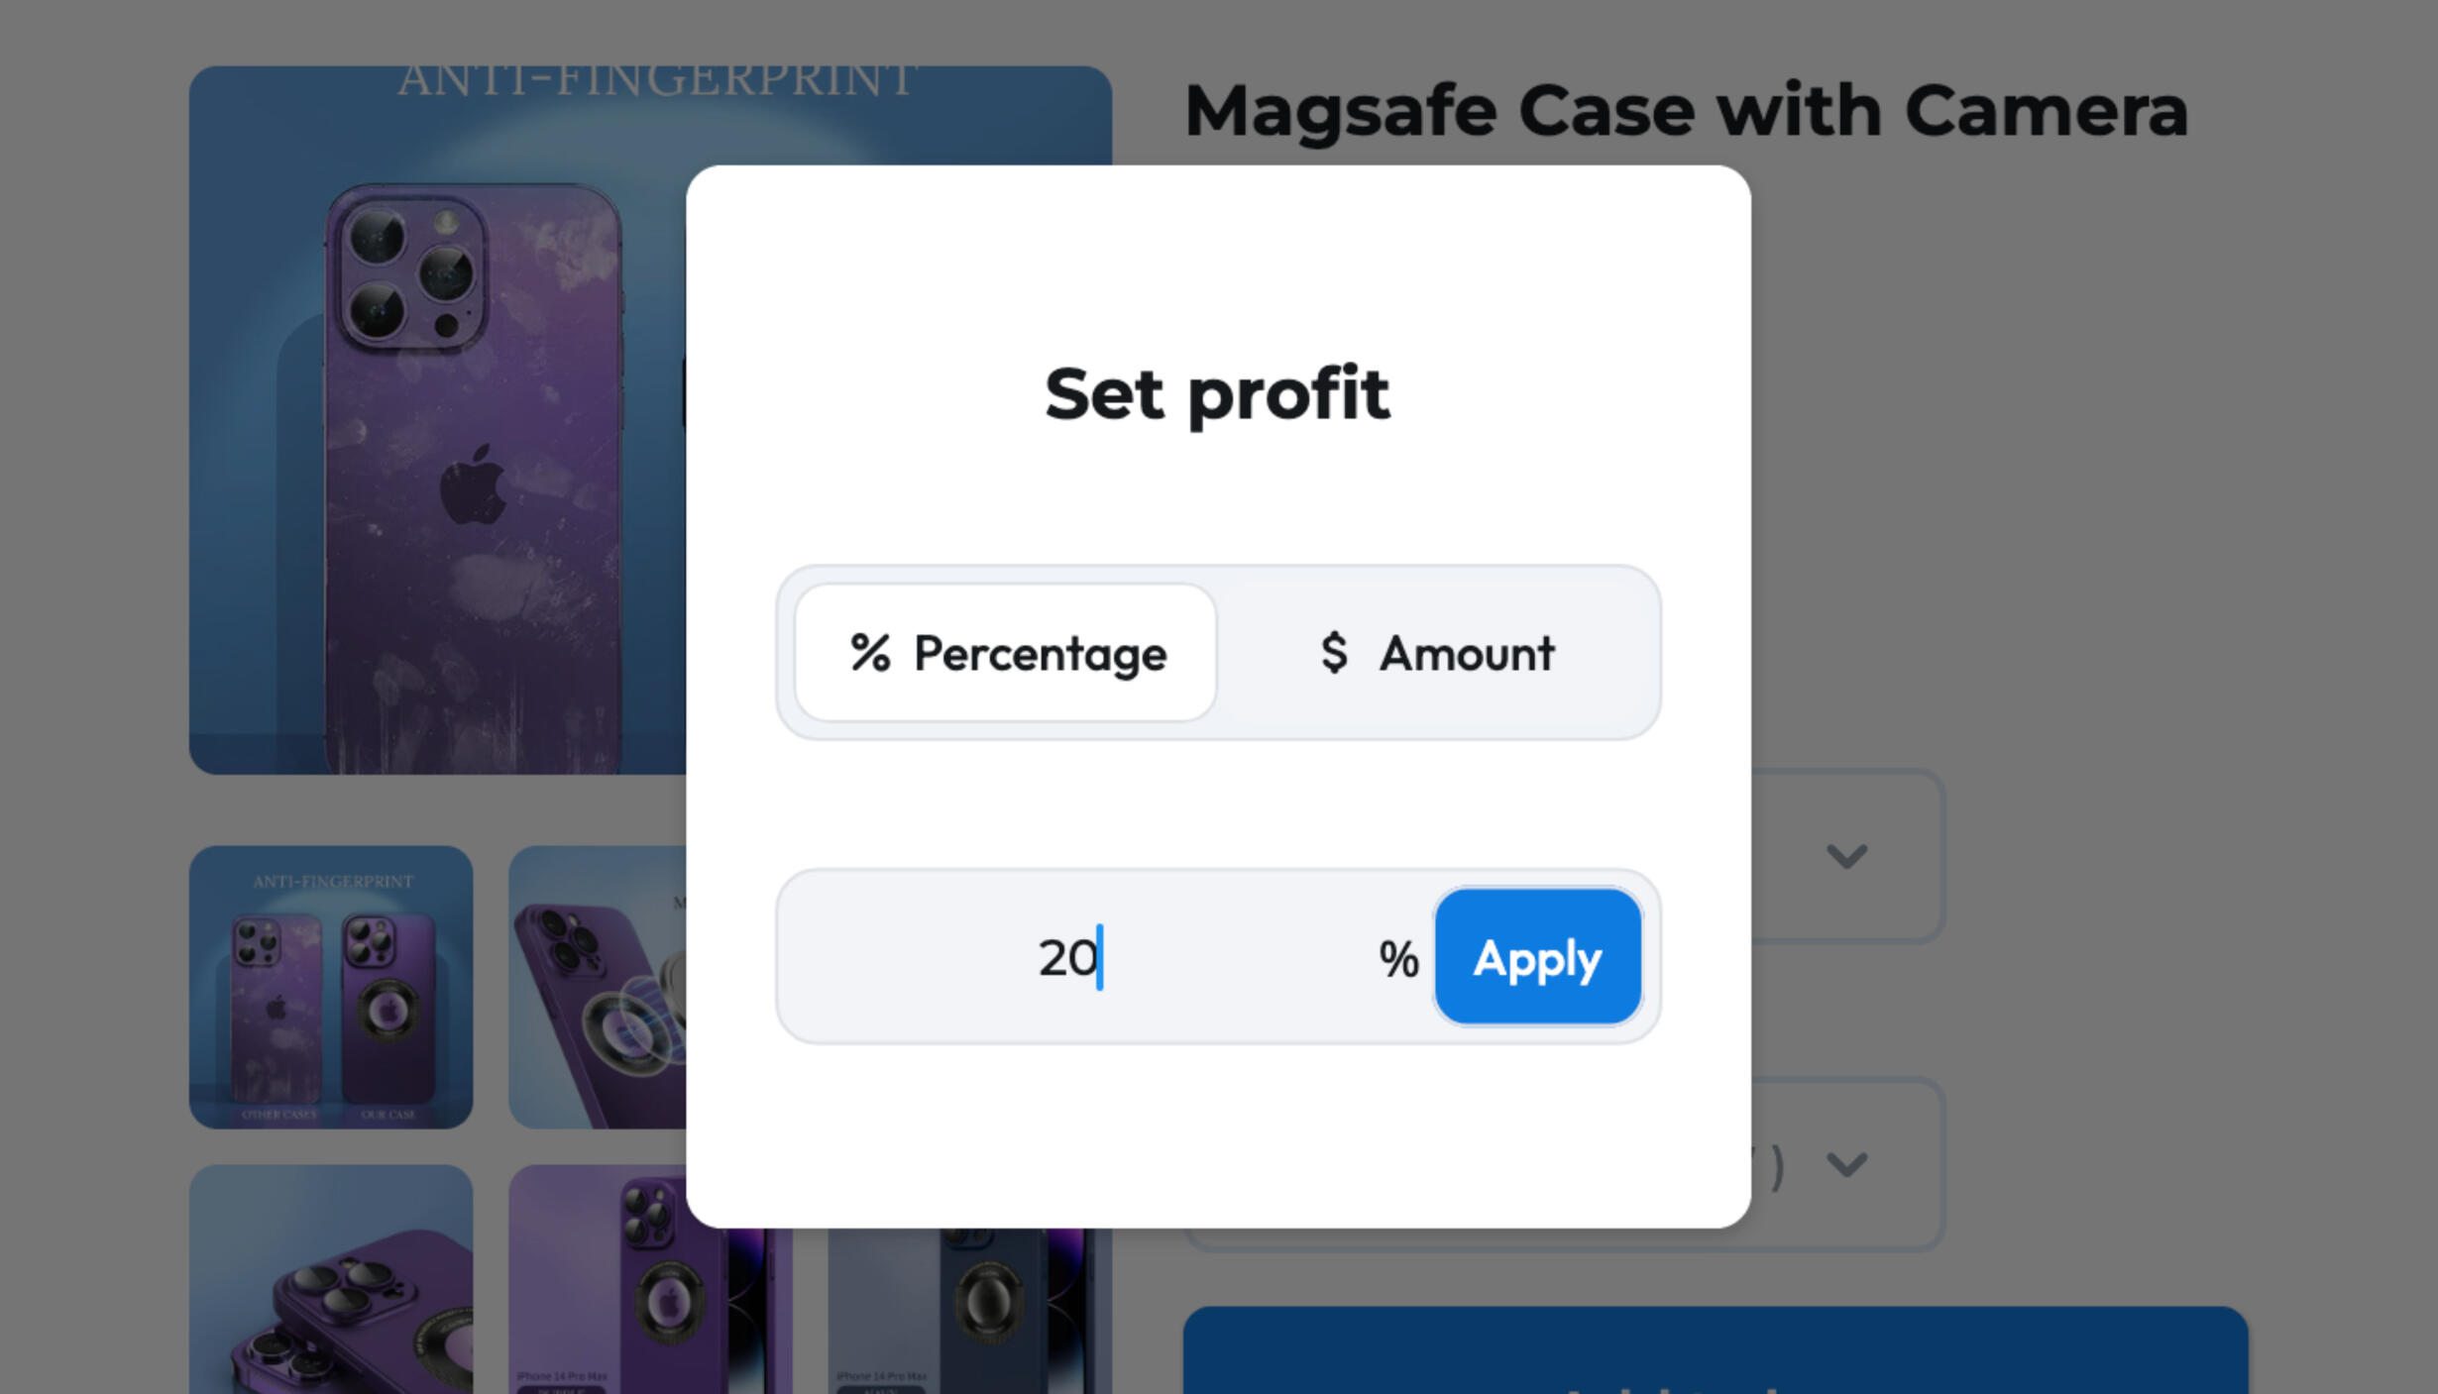
Task: Click the dollar sign icon beside Amount
Action: 1334,653
